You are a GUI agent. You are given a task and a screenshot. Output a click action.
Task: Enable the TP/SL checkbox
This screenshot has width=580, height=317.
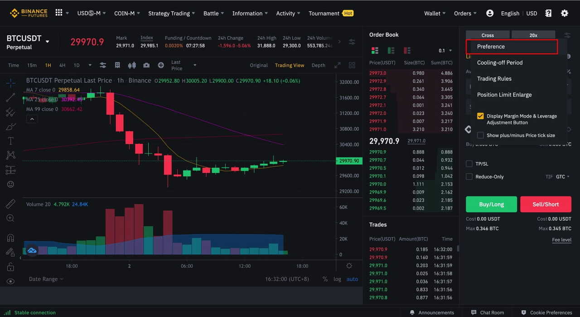pos(469,164)
